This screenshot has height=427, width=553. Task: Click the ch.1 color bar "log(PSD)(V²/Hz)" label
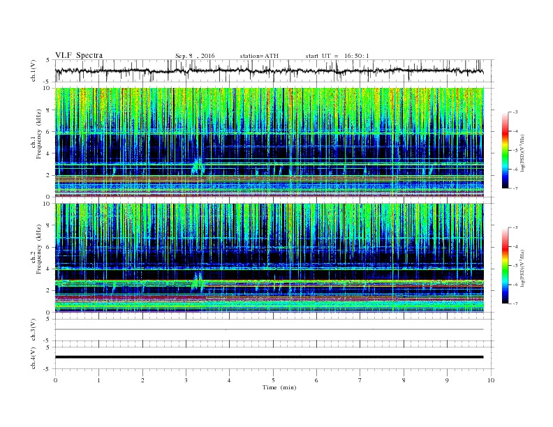click(522, 152)
